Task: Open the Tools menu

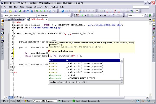Action: 22,7
